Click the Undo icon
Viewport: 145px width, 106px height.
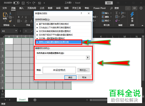[28, 3]
